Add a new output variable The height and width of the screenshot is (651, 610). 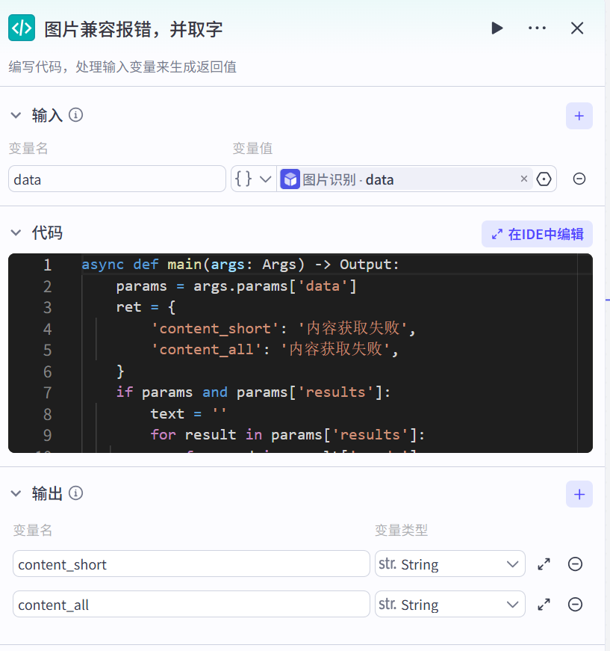tap(579, 494)
